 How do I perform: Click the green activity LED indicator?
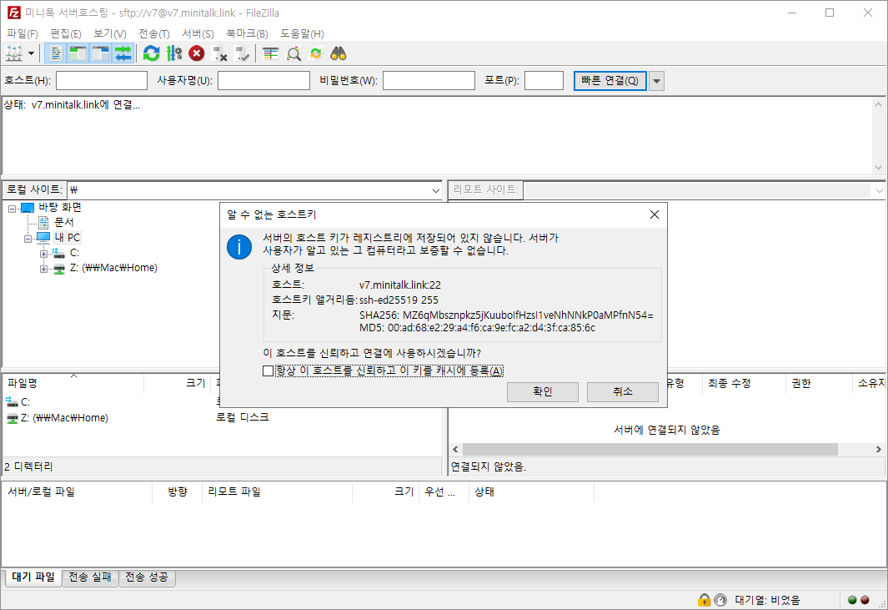pos(852,600)
